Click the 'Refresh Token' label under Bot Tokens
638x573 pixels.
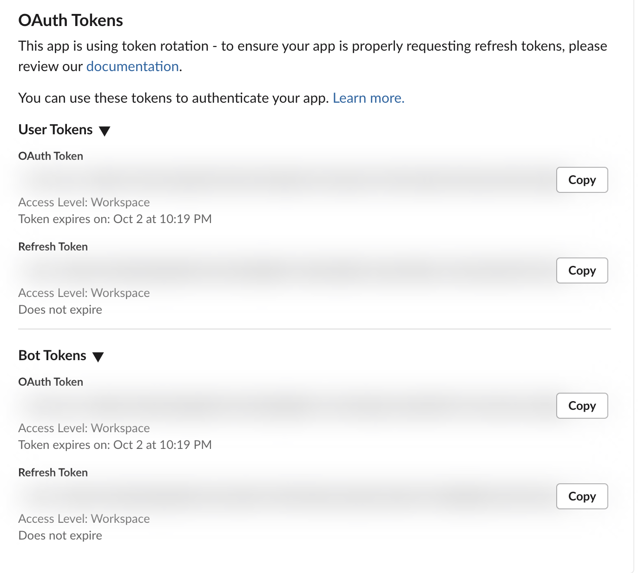coord(53,473)
